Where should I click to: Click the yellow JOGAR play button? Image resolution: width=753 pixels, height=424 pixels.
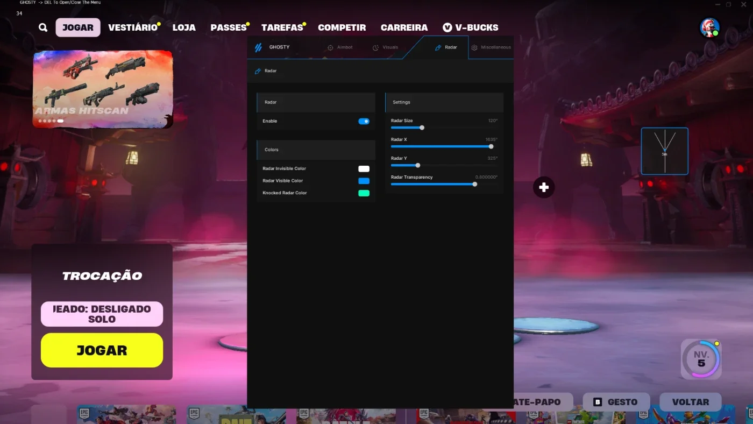[102, 350]
